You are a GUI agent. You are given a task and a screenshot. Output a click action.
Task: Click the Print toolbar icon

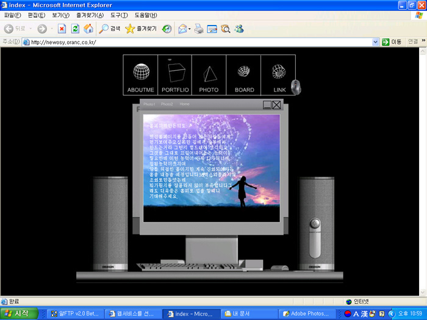pyautogui.click(x=199, y=29)
